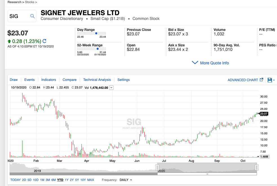Select the 10Y time range

coord(83,180)
